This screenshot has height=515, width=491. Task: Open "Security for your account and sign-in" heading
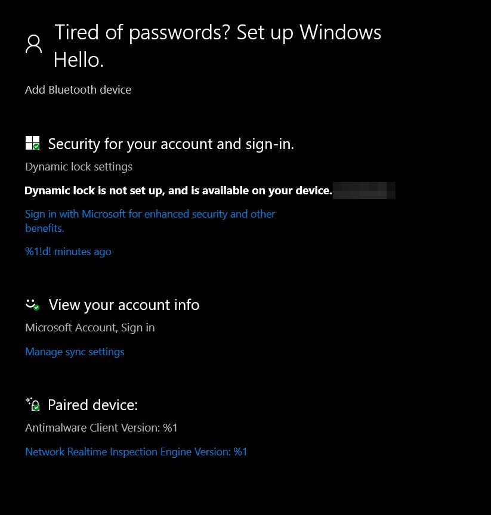[171, 144]
